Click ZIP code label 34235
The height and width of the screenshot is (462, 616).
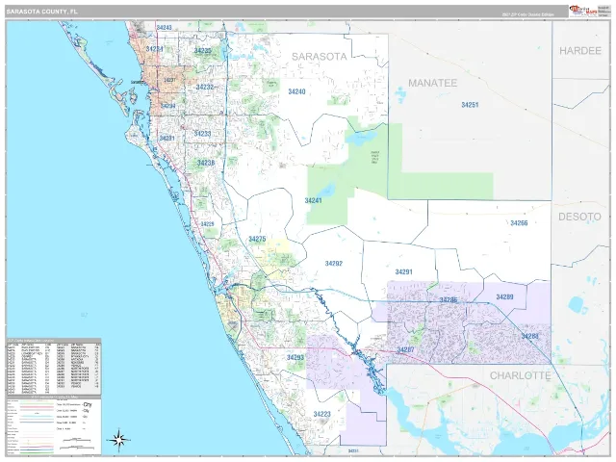(203, 51)
